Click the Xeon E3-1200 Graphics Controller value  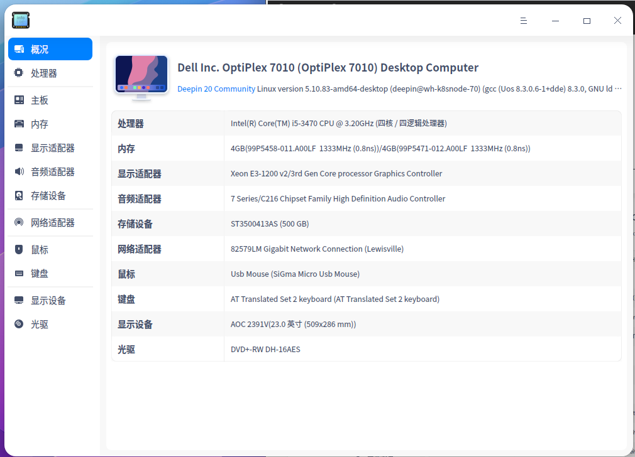click(336, 173)
